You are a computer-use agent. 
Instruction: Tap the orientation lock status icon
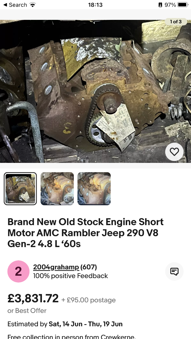[160, 5]
